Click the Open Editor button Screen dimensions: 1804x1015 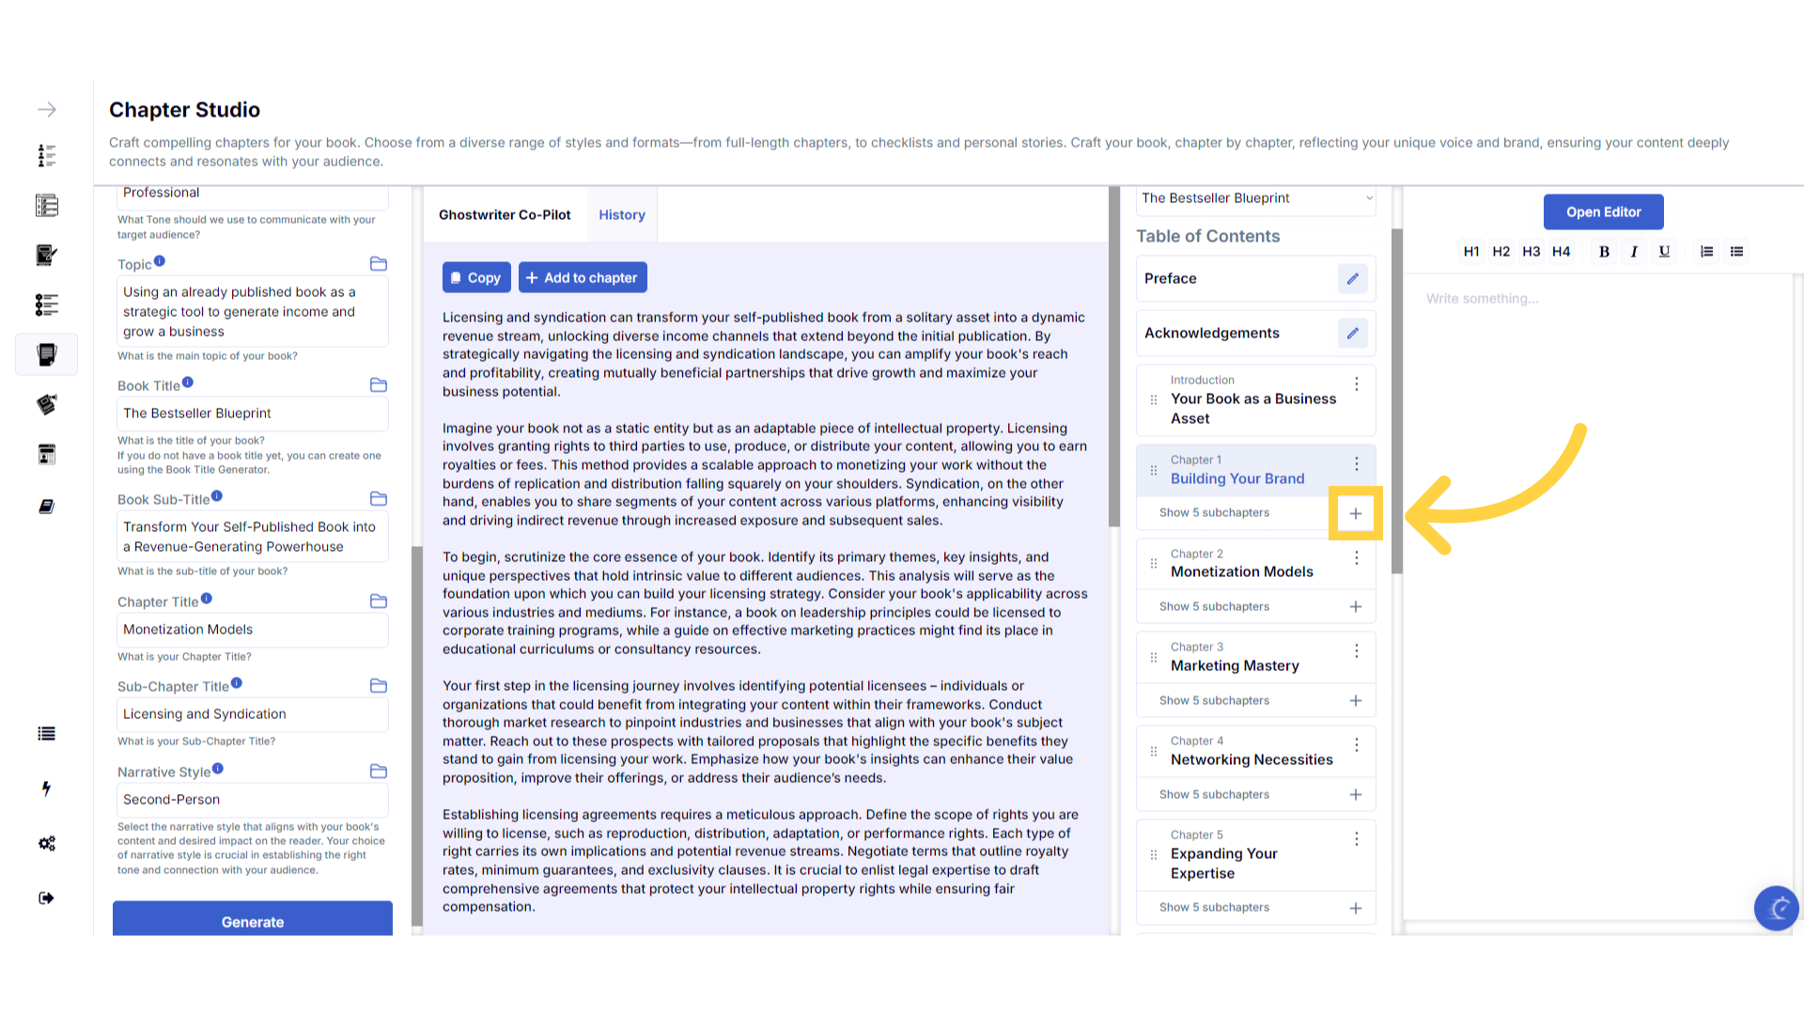[1604, 212]
